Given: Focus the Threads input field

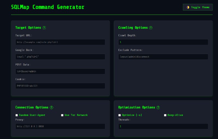Looking at the screenshot, I should [163, 127].
